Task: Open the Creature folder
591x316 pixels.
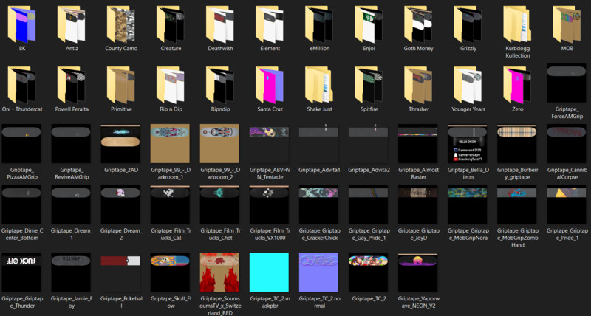Action: tap(171, 24)
